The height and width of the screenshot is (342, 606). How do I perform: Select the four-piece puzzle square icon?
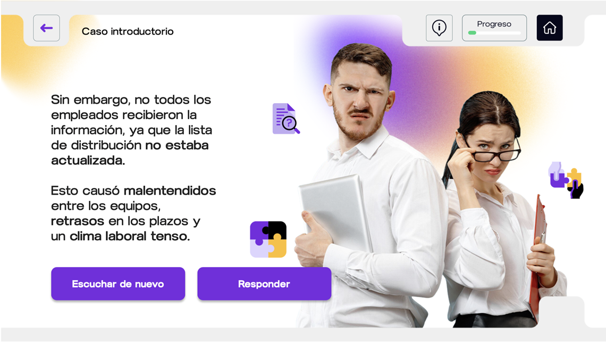coord(268,239)
